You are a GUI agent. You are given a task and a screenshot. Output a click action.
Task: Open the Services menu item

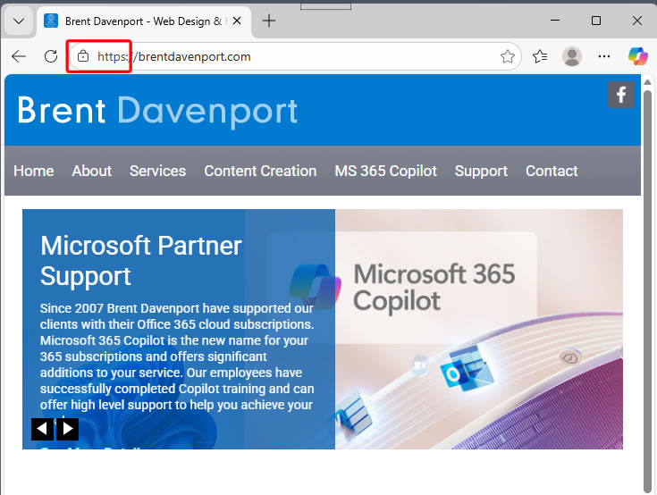click(157, 171)
